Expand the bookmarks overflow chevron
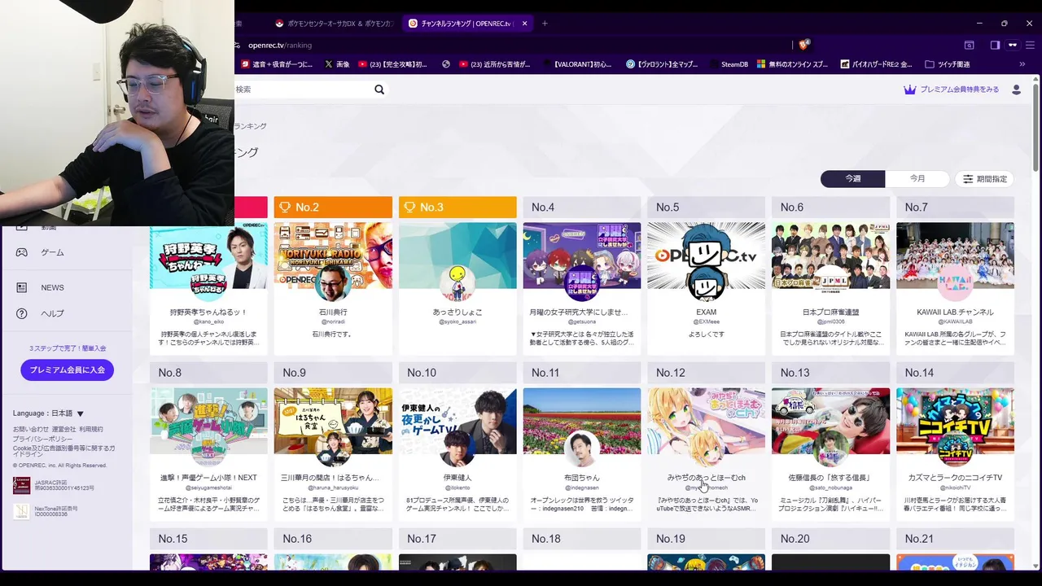The image size is (1042, 586). tap(1022, 64)
